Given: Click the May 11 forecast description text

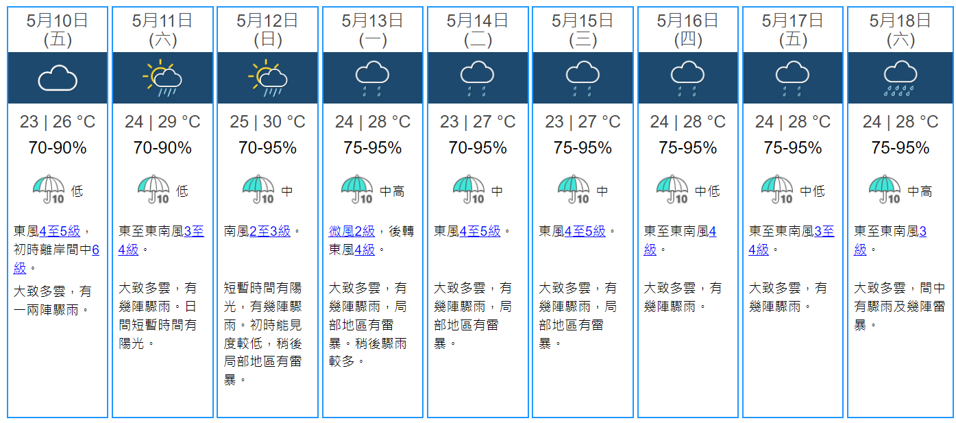Looking at the screenshot, I should click(x=158, y=315).
